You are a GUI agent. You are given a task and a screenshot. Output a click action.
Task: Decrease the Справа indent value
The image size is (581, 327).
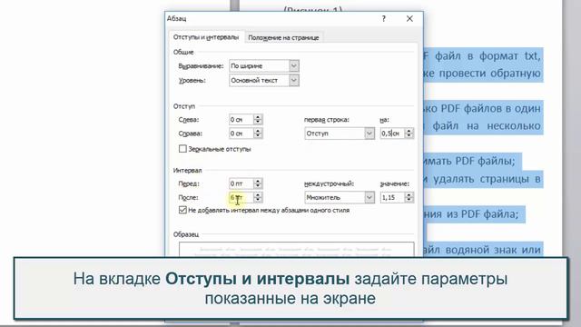(x=258, y=136)
